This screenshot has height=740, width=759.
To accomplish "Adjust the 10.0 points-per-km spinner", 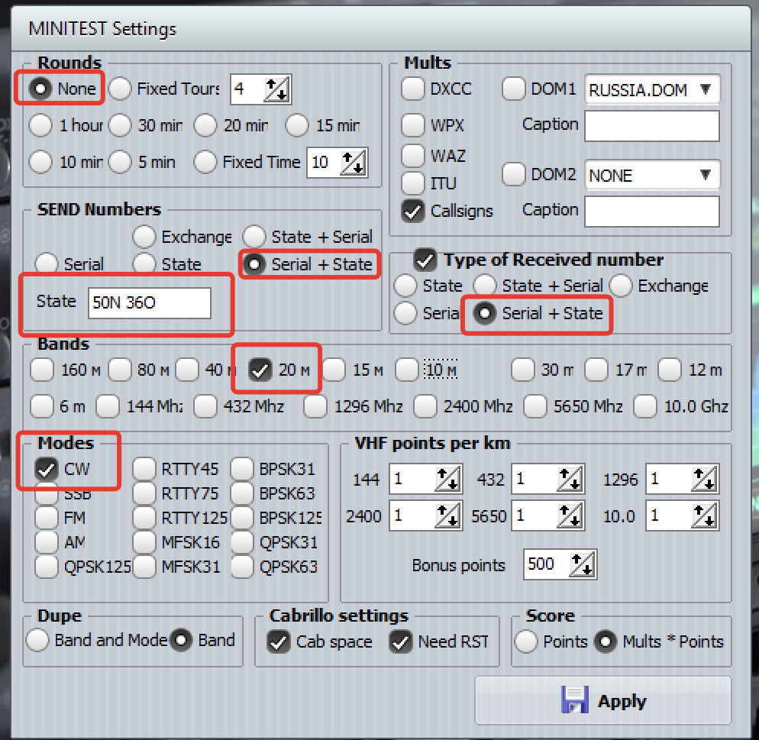I will [704, 516].
